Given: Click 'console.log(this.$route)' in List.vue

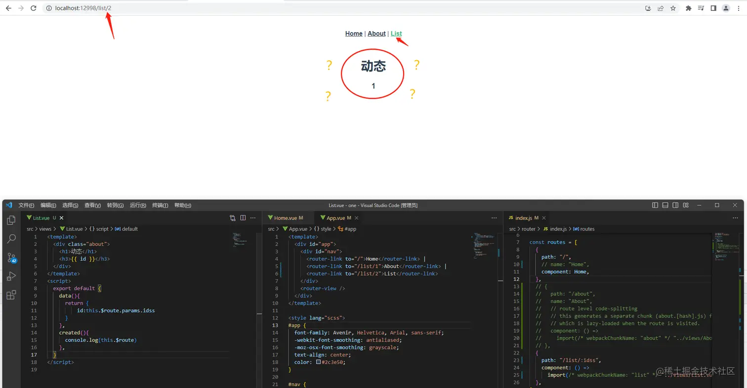Looking at the screenshot, I should click(100, 340).
